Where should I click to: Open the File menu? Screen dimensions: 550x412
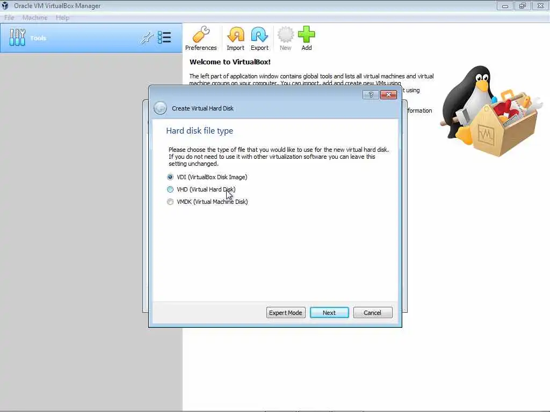[9, 18]
